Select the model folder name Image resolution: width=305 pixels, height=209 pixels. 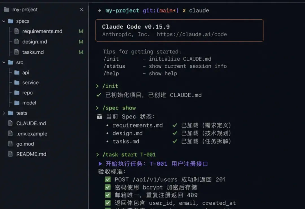[x=29, y=103]
